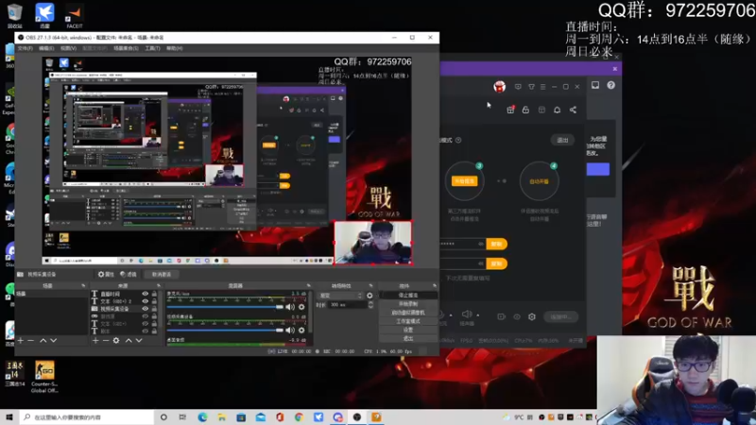
Task: Click the camera icon in the streaming app's bottom bar
Action: pyautogui.click(x=501, y=316)
